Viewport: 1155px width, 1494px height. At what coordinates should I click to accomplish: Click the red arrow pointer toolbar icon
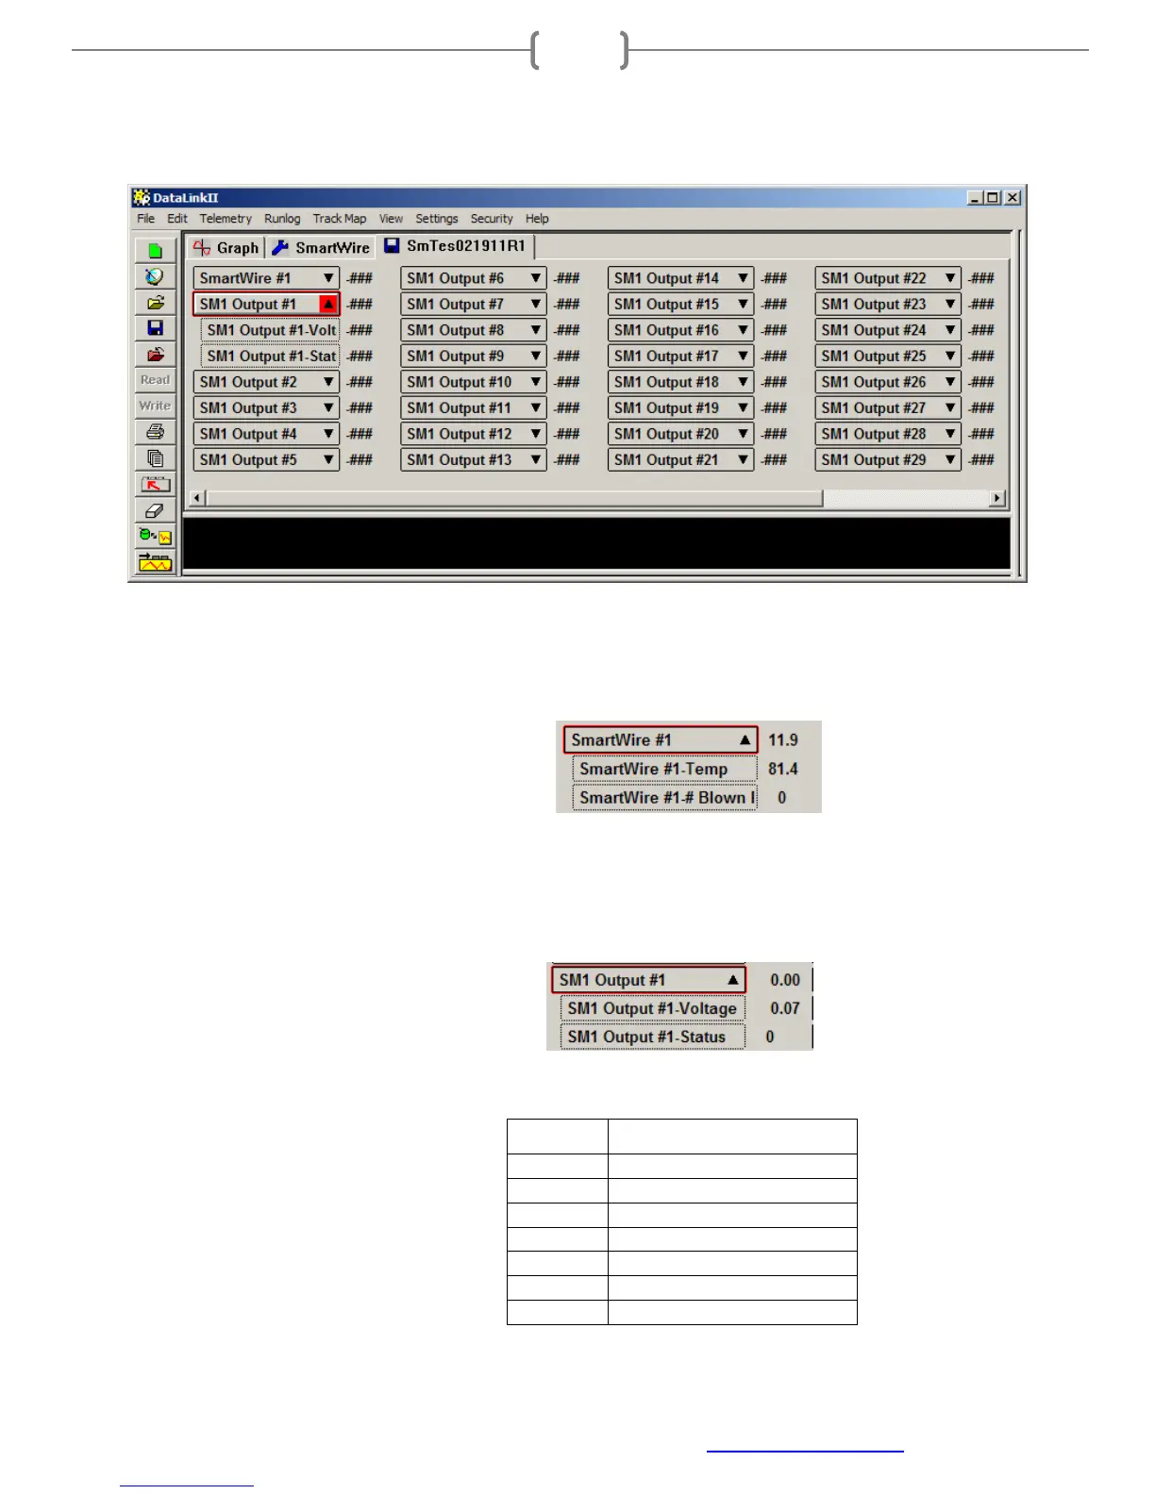pos(155,485)
